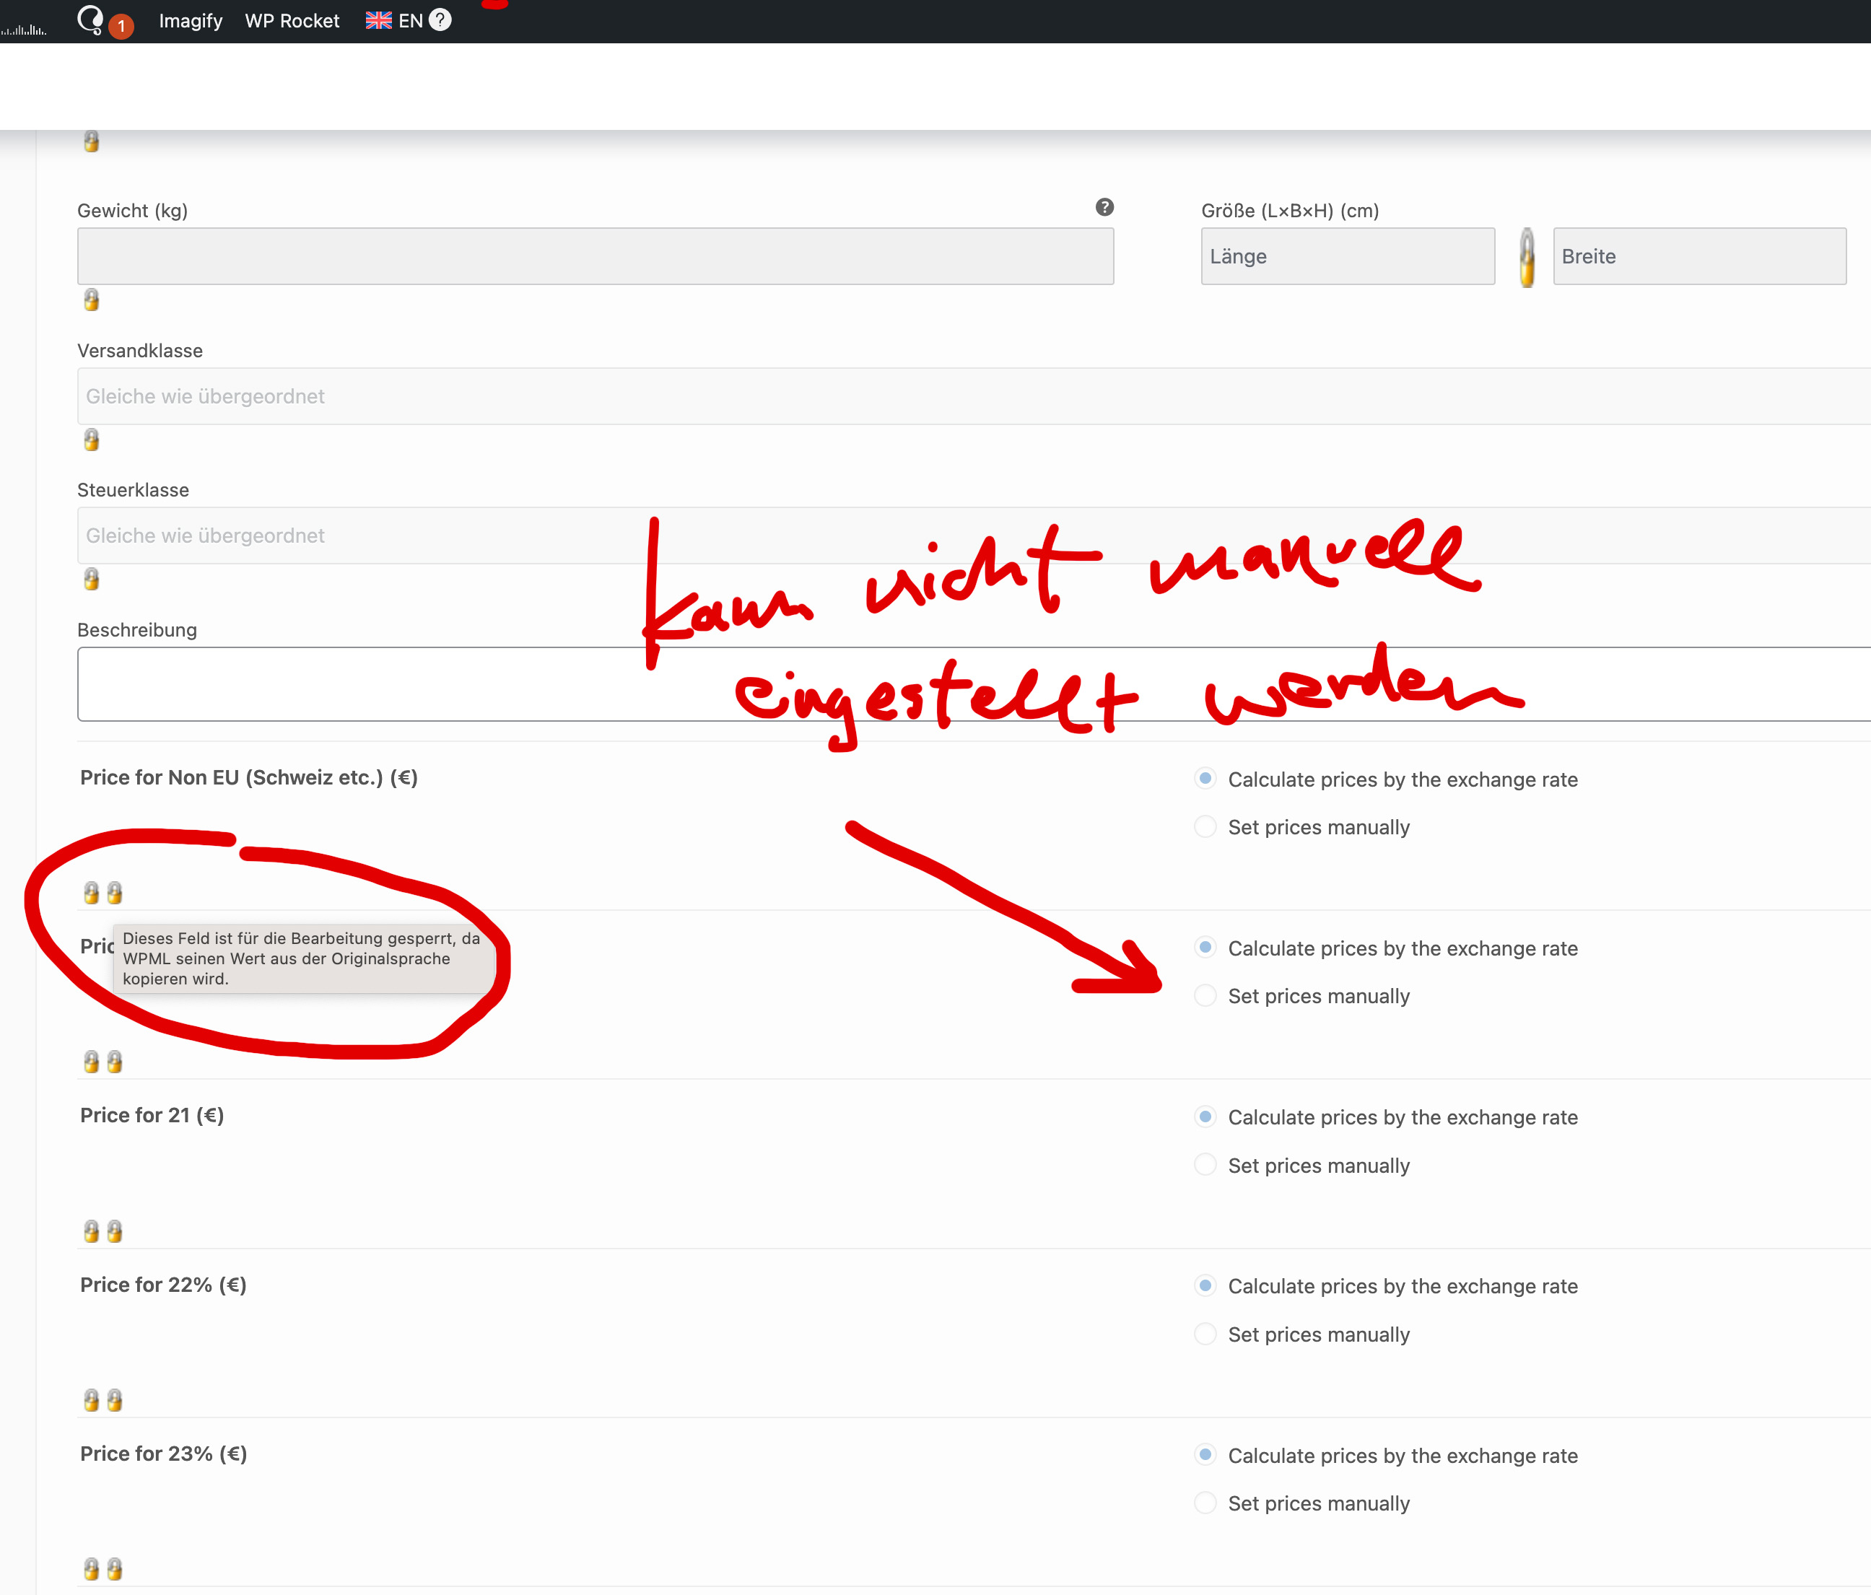Click the Breite dimension input field
1871x1595 pixels.
[1698, 256]
